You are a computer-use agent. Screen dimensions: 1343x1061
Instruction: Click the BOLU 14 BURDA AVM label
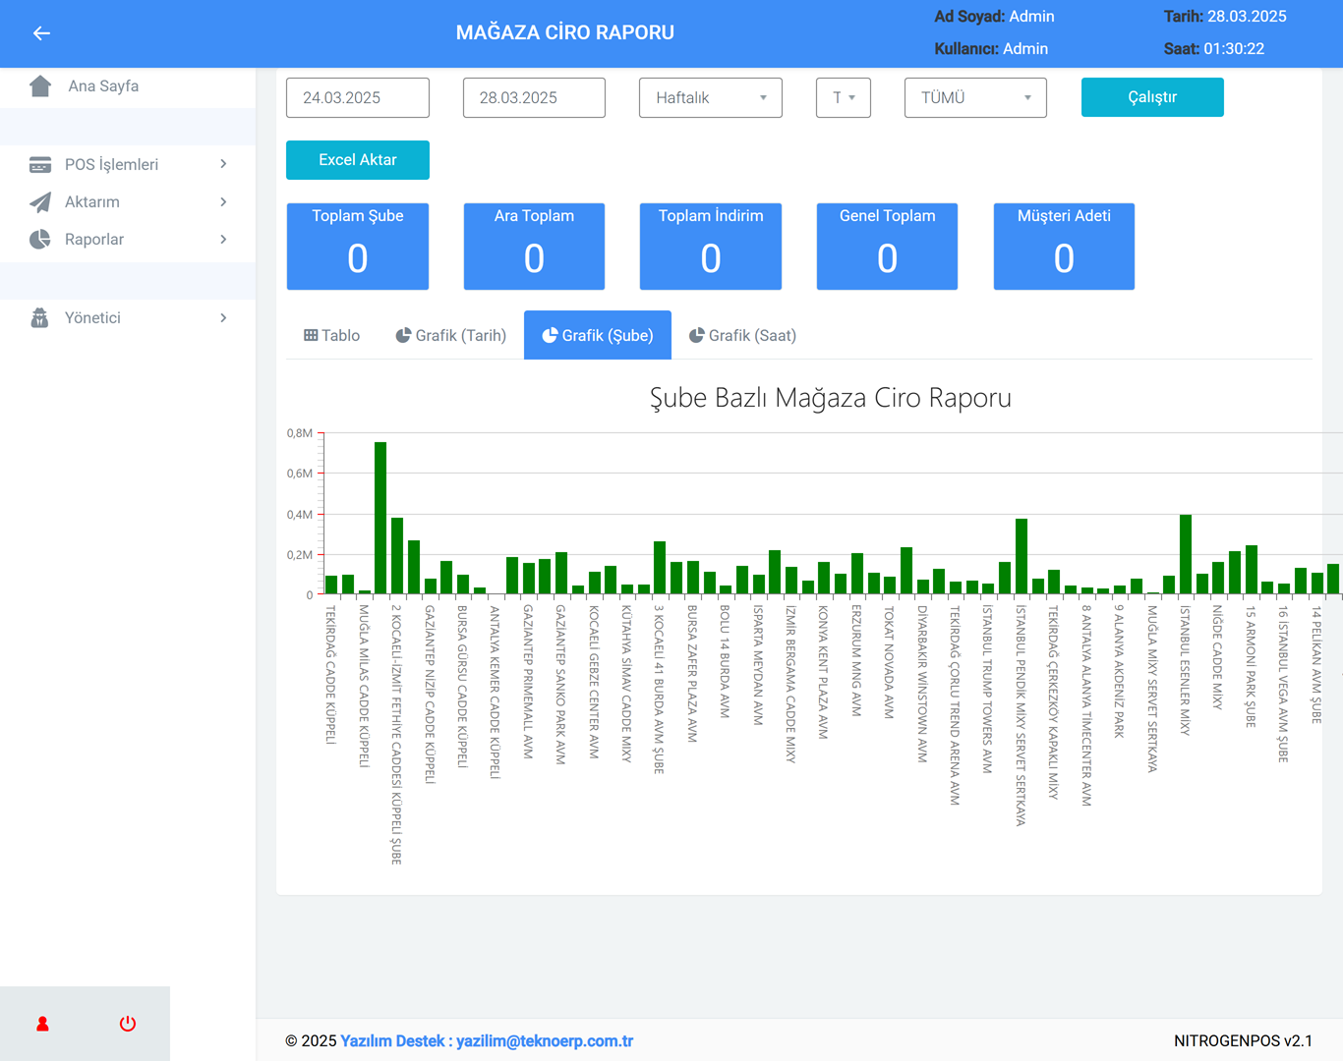coord(726,662)
